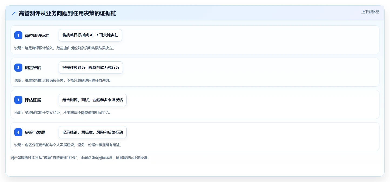
Task: Select the 记录结论、置信度、风险和后续行动 chip
Action: tap(93, 132)
